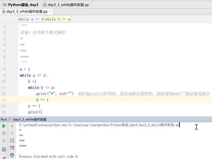Screen dimensions: 212x159
Task: Click the fold end marker on line 15
Action: tap(18, 112)
